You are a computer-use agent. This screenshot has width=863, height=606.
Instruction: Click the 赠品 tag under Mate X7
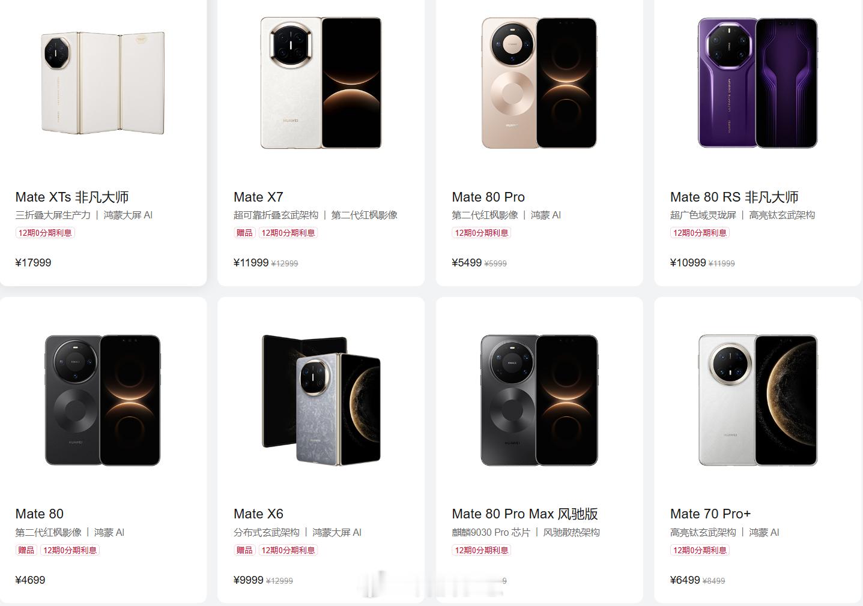click(x=244, y=233)
